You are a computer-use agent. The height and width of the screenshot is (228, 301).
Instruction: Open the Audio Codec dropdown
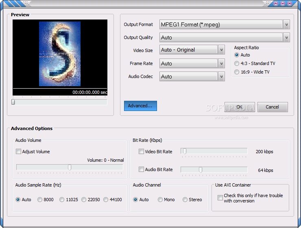(x=192, y=76)
